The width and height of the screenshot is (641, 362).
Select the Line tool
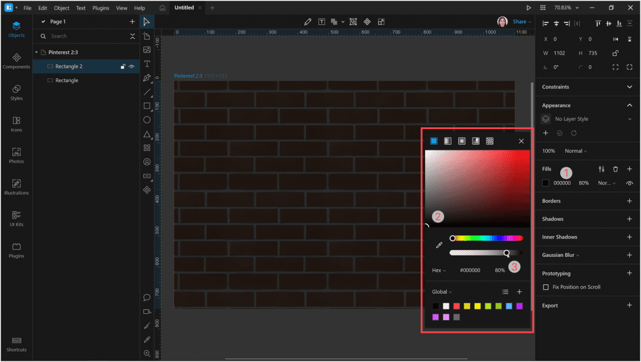tap(146, 92)
